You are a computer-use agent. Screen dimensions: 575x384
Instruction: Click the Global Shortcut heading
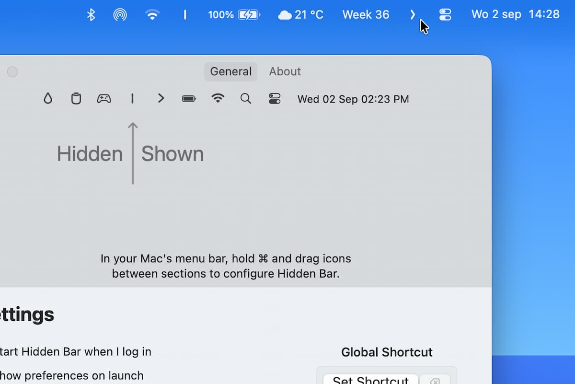[387, 352]
